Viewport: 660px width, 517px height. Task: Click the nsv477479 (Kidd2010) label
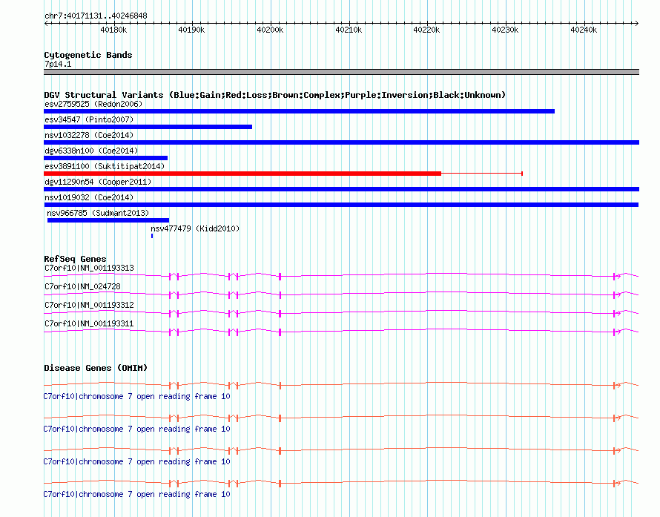(195, 228)
